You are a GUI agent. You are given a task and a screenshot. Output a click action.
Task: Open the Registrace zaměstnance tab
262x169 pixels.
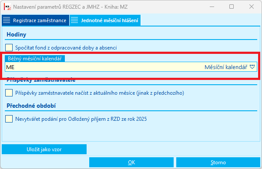coord(35,20)
